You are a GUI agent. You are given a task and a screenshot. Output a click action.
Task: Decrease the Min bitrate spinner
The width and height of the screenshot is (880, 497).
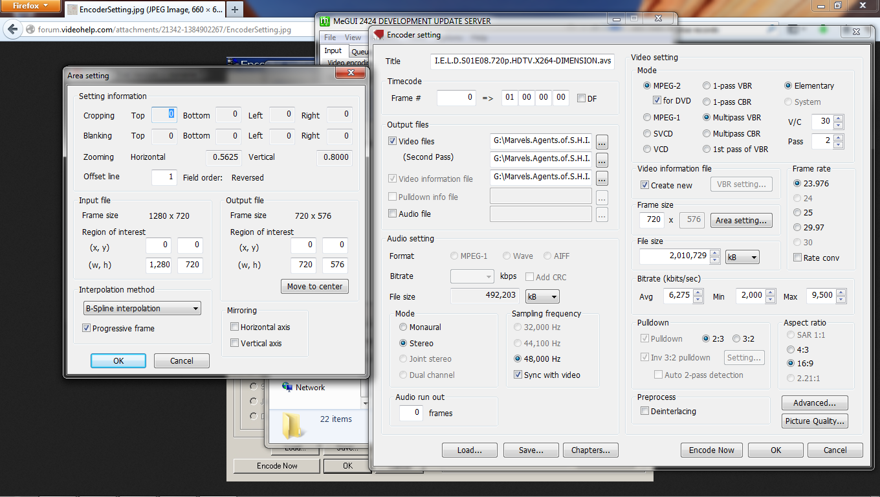pos(770,300)
